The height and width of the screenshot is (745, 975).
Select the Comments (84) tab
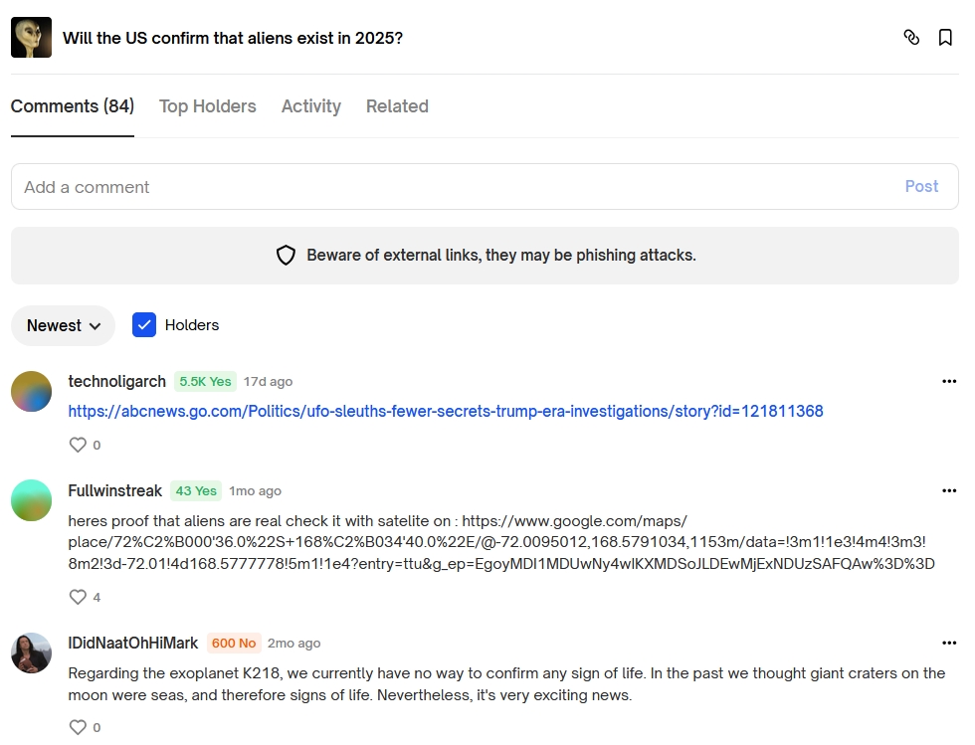[73, 106]
